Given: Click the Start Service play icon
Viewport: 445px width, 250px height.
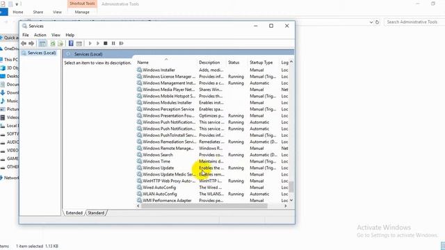Looking at the screenshot, I should coord(90,43).
